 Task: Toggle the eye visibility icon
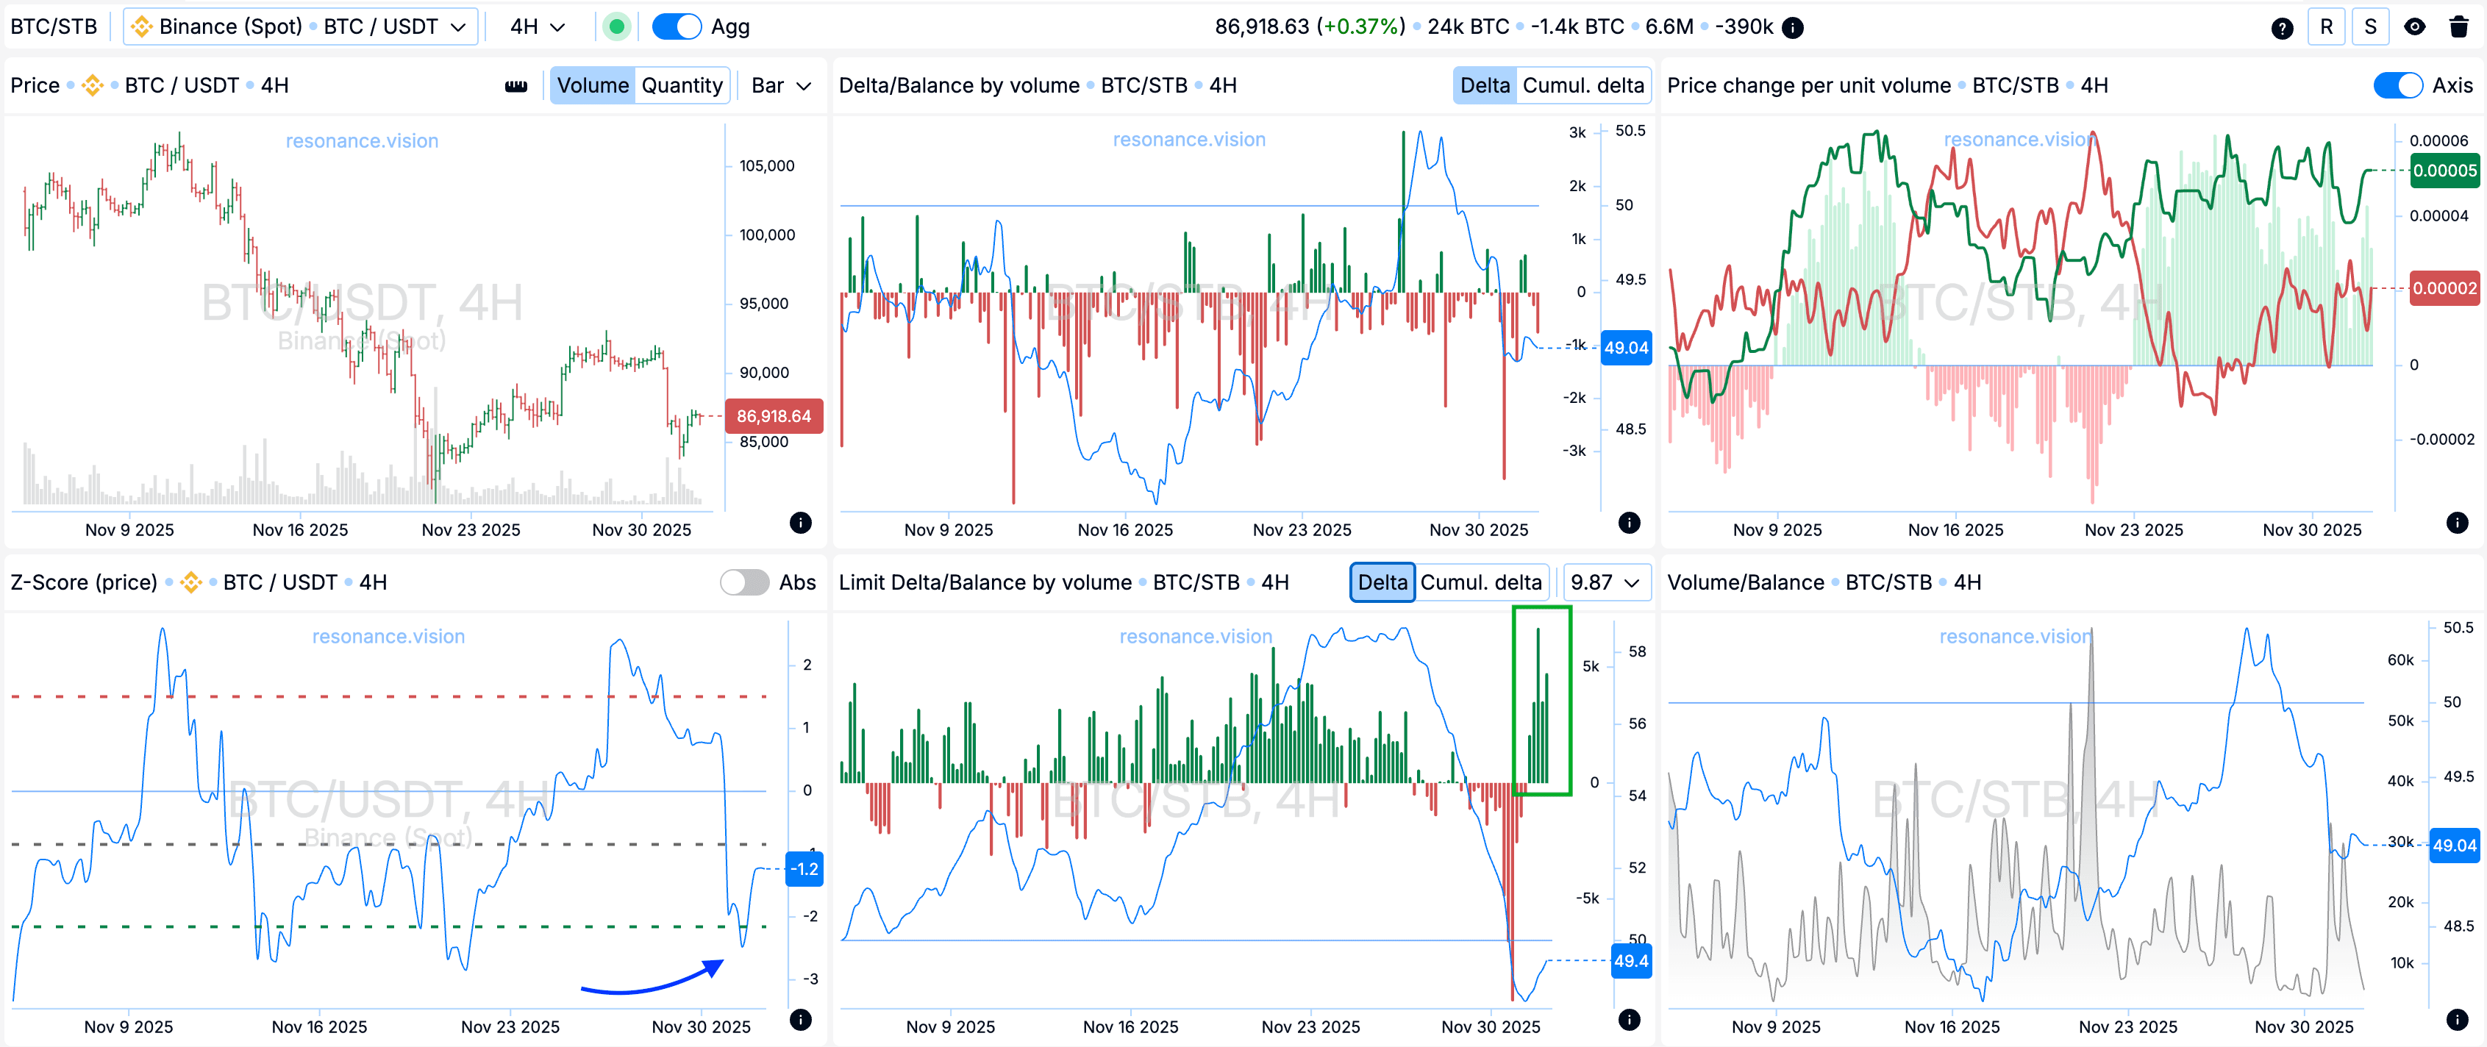(2415, 27)
